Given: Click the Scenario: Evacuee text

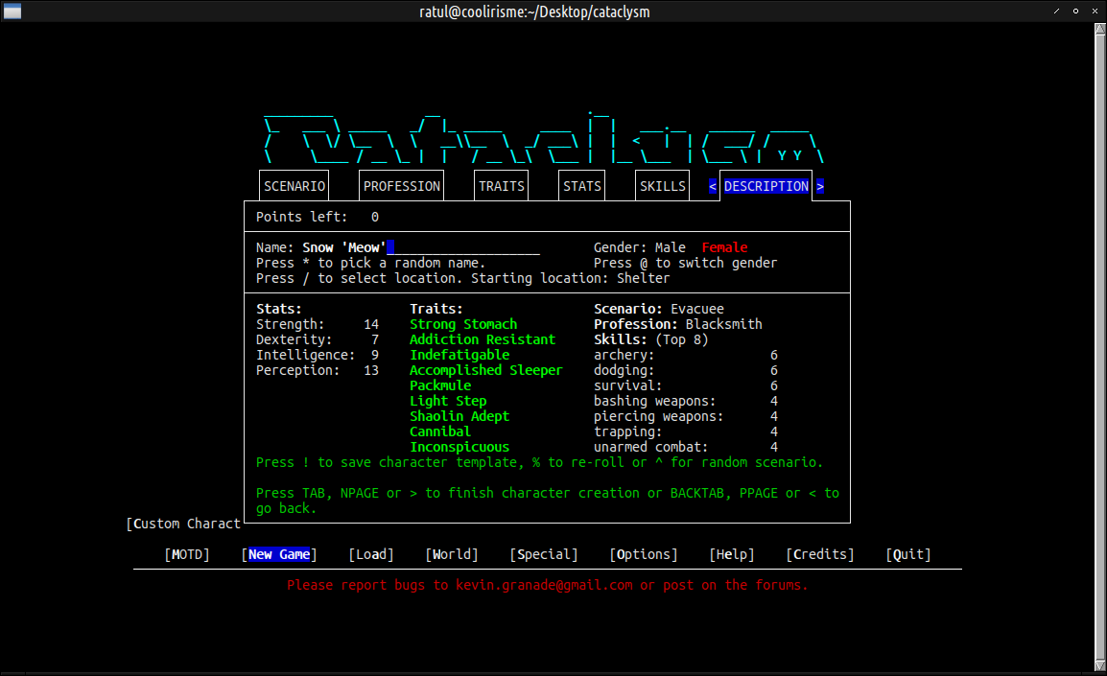Looking at the screenshot, I should pyautogui.click(x=659, y=309).
